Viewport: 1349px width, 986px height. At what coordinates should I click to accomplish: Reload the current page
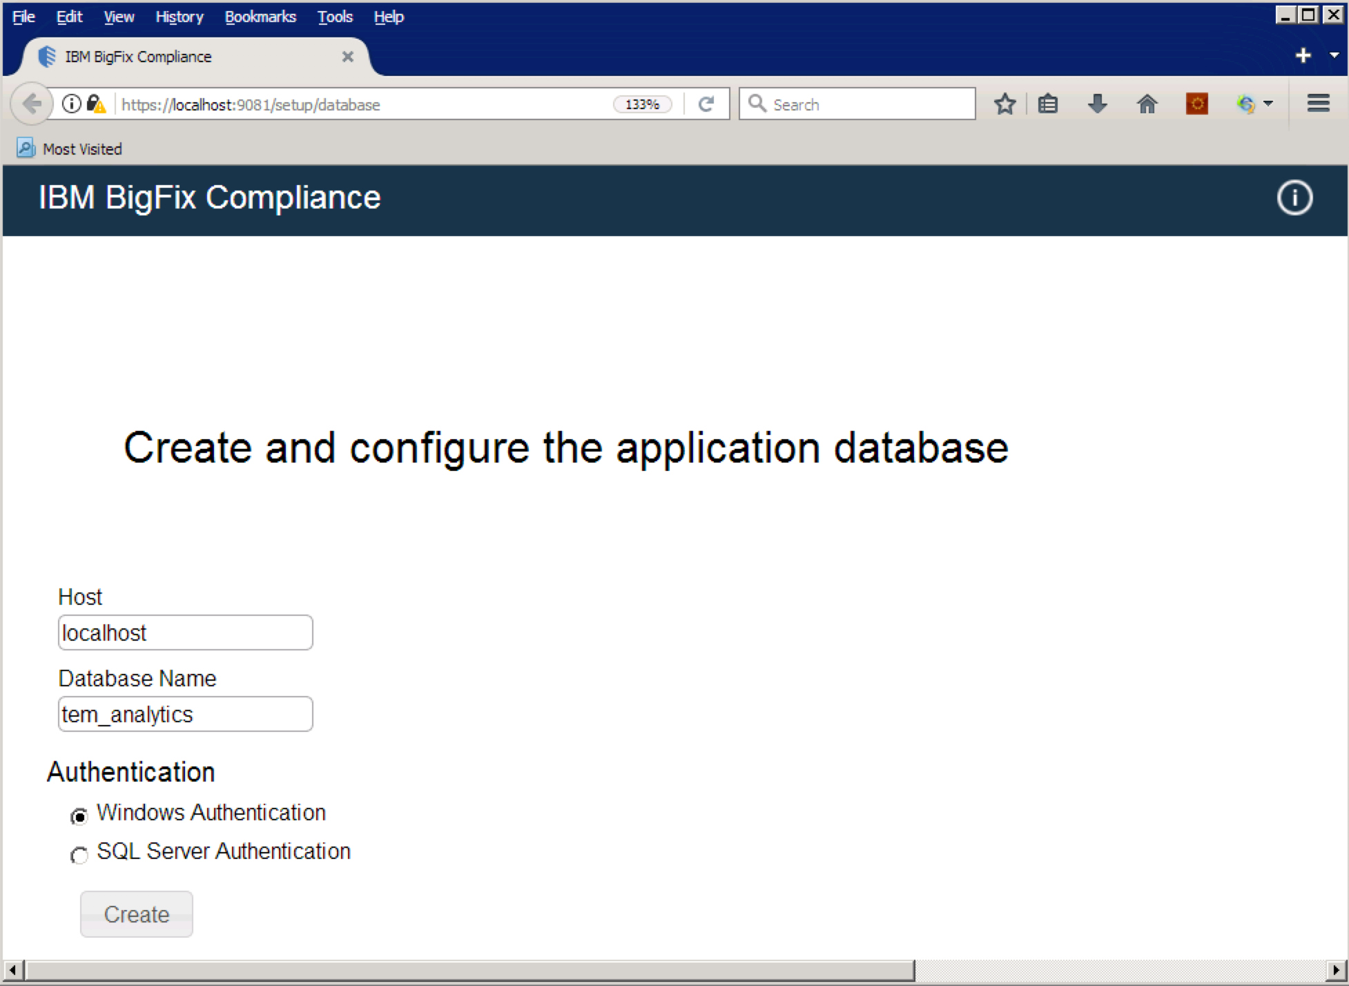706,104
